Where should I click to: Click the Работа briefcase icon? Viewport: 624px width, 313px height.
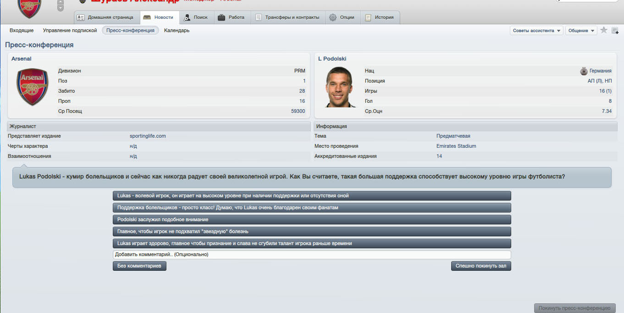[221, 17]
